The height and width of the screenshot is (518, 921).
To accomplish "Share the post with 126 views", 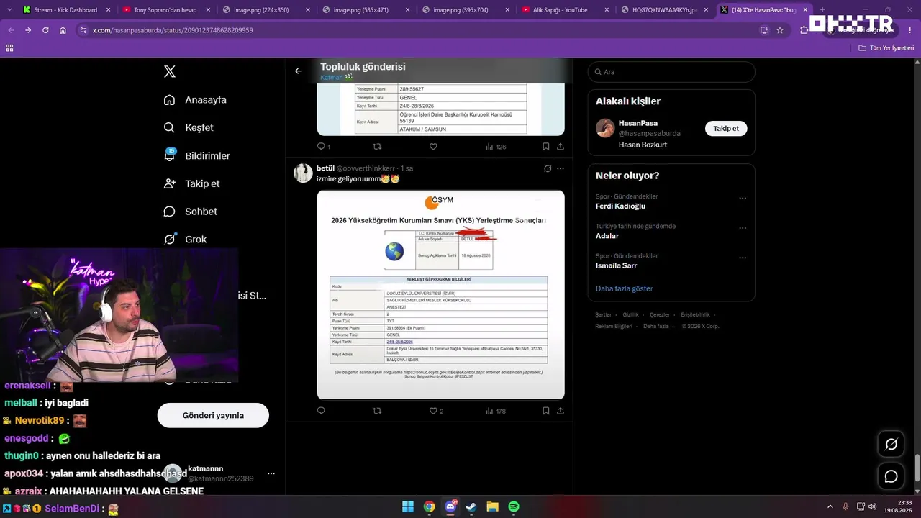I will (x=561, y=147).
